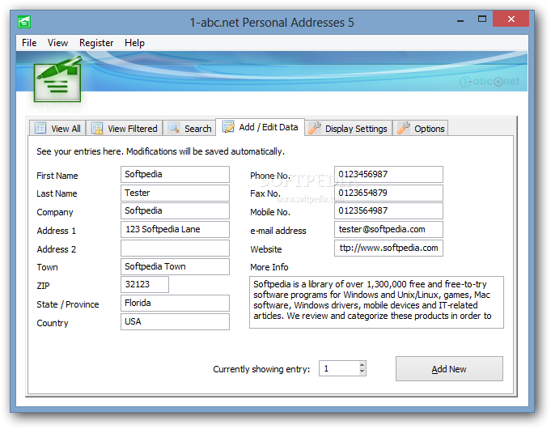551x429 pixels.
Task: Click the Search magnifier icon
Action: click(174, 128)
